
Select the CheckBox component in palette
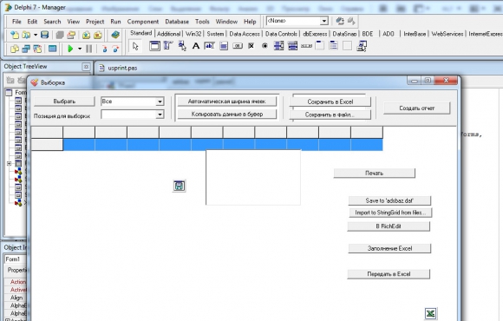click(x=251, y=46)
